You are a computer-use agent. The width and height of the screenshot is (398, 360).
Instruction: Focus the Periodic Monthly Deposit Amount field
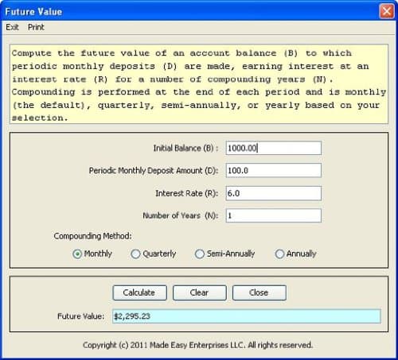point(274,170)
